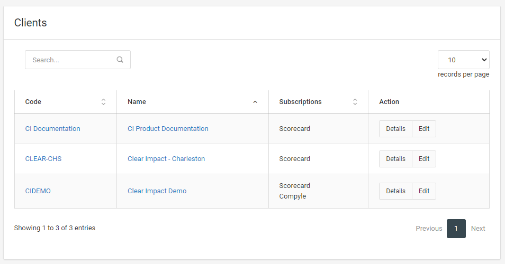Edit the CI Documentation client
505x264 pixels.
coord(424,129)
